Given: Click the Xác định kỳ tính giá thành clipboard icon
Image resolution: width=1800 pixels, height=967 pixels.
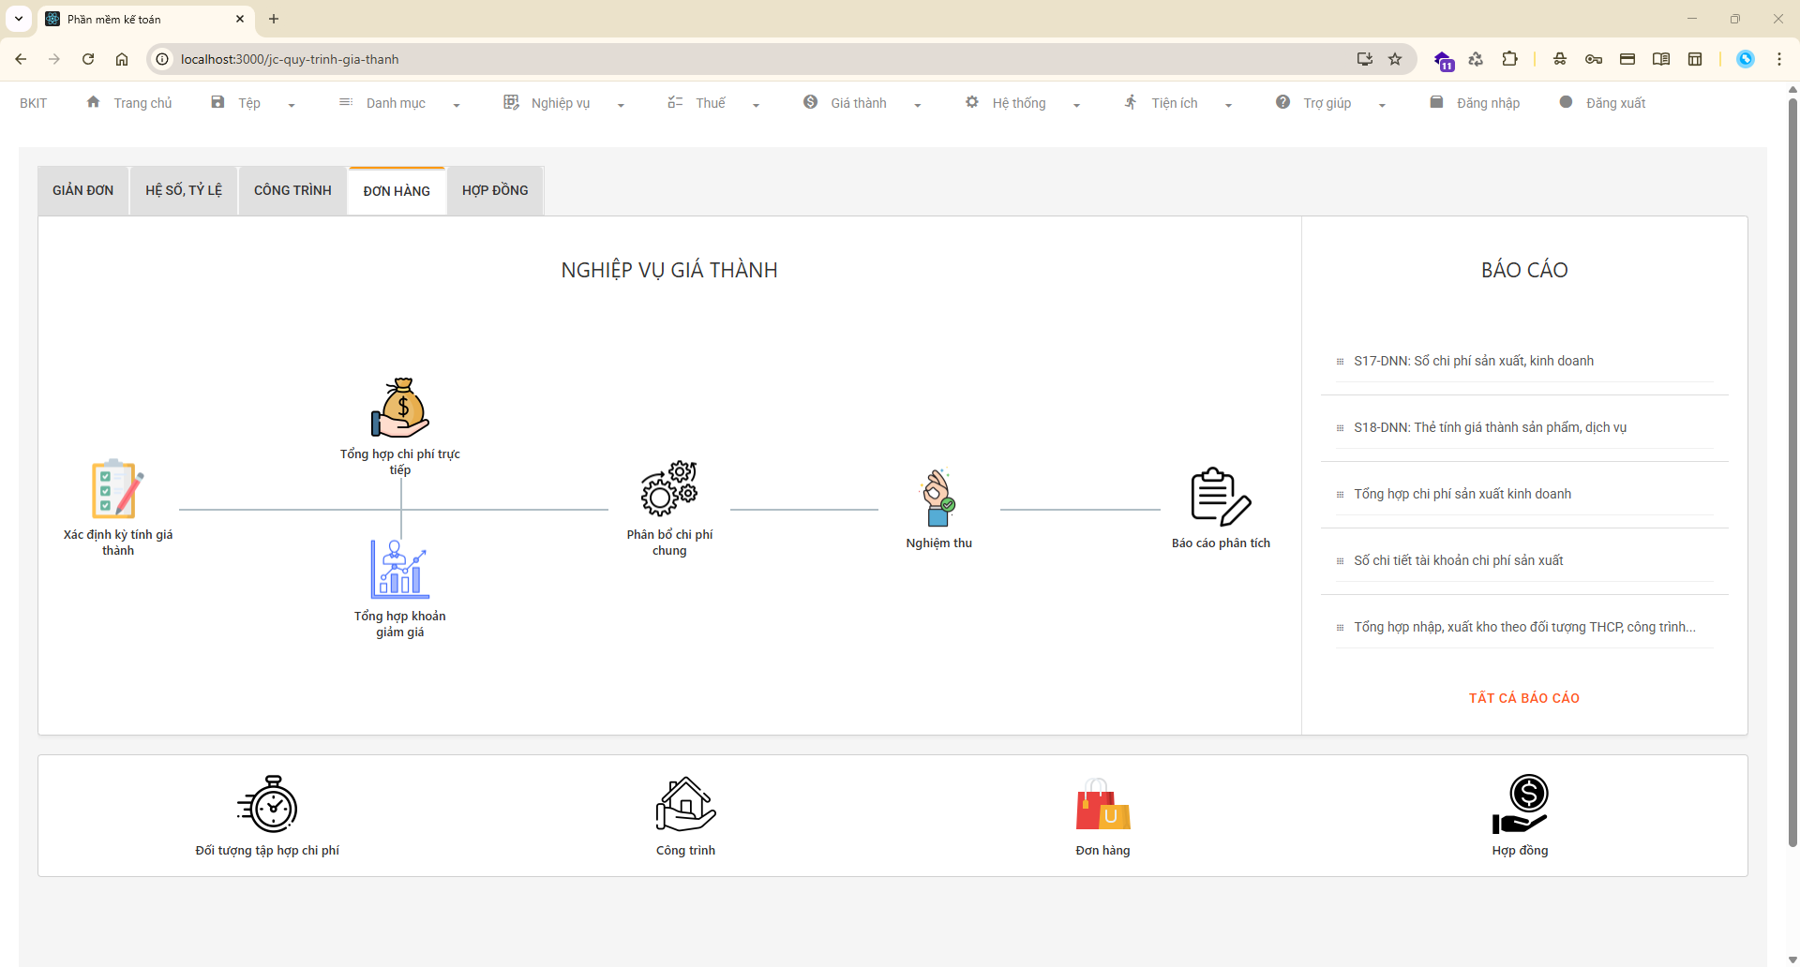Looking at the screenshot, I should [x=117, y=488].
